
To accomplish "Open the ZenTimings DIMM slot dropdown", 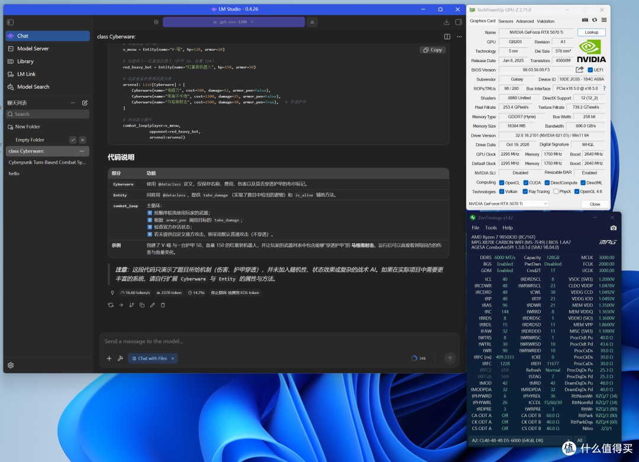I will 521,440.
